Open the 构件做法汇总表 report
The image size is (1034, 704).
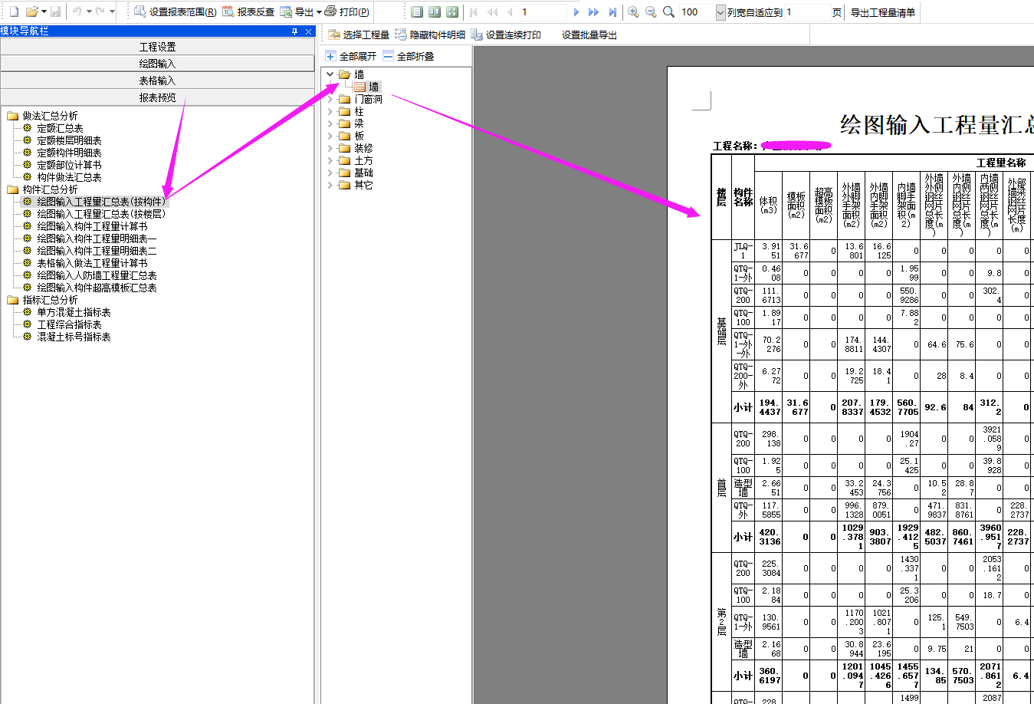pyautogui.click(x=69, y=177)
